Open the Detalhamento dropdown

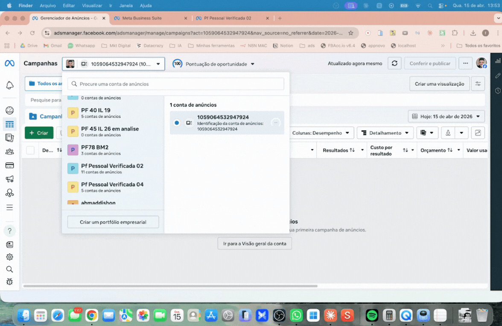[x=385, y=133]
